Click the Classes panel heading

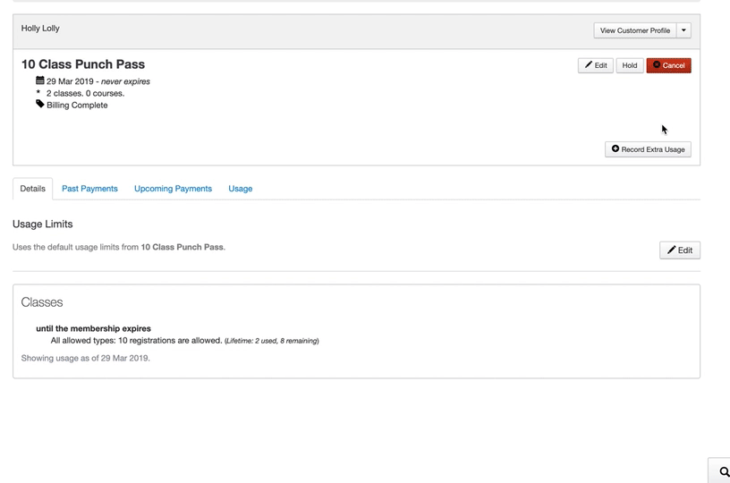point(42,302)
